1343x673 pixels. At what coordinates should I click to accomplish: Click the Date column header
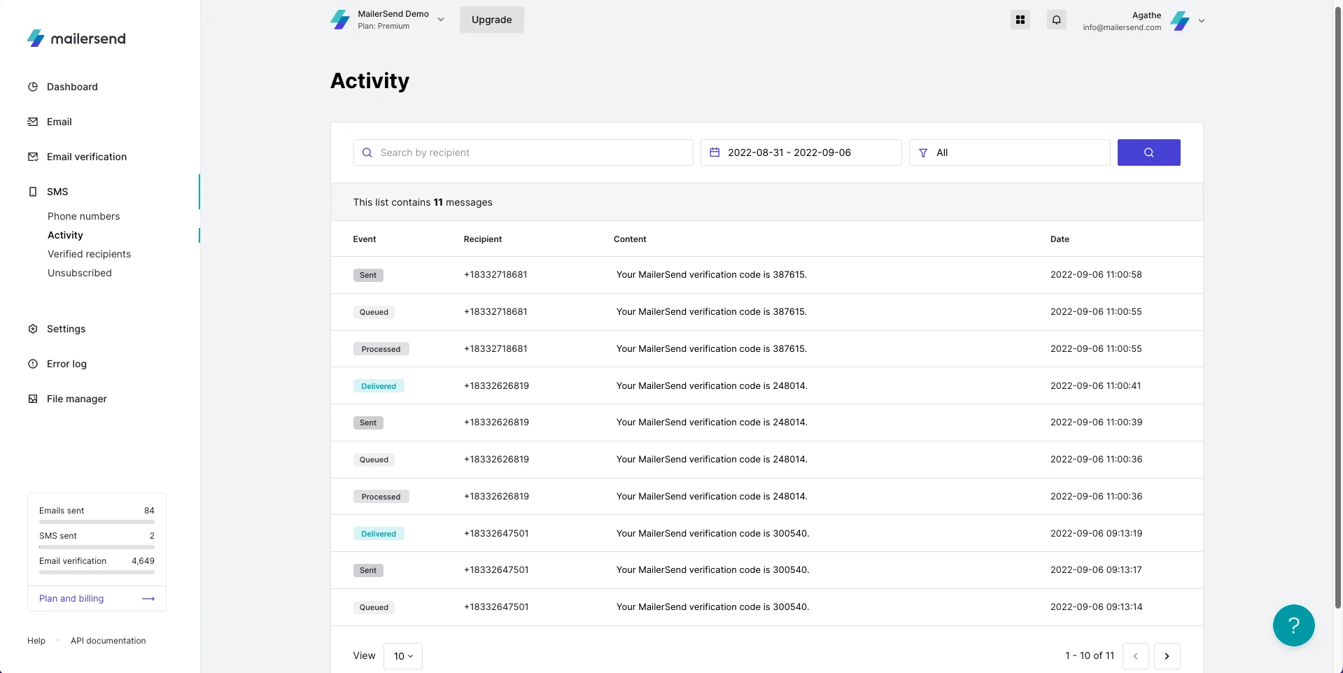[x=1060, y=239]
